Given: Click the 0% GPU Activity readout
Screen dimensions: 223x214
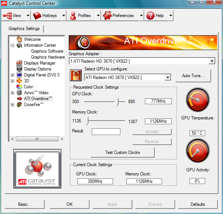Looking at the screenshot, I should coord(197,181).
